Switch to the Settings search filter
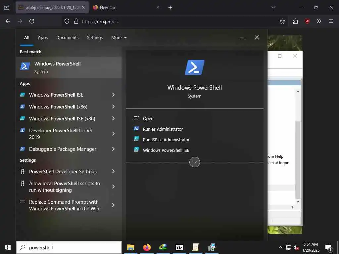This screenshot has width=339, height=254. click(x=95, y=38)
